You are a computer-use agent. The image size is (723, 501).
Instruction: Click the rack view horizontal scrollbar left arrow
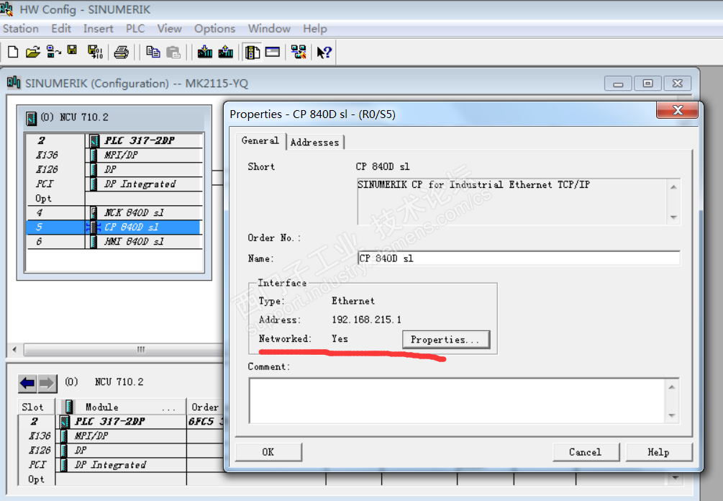pos(14,349)
